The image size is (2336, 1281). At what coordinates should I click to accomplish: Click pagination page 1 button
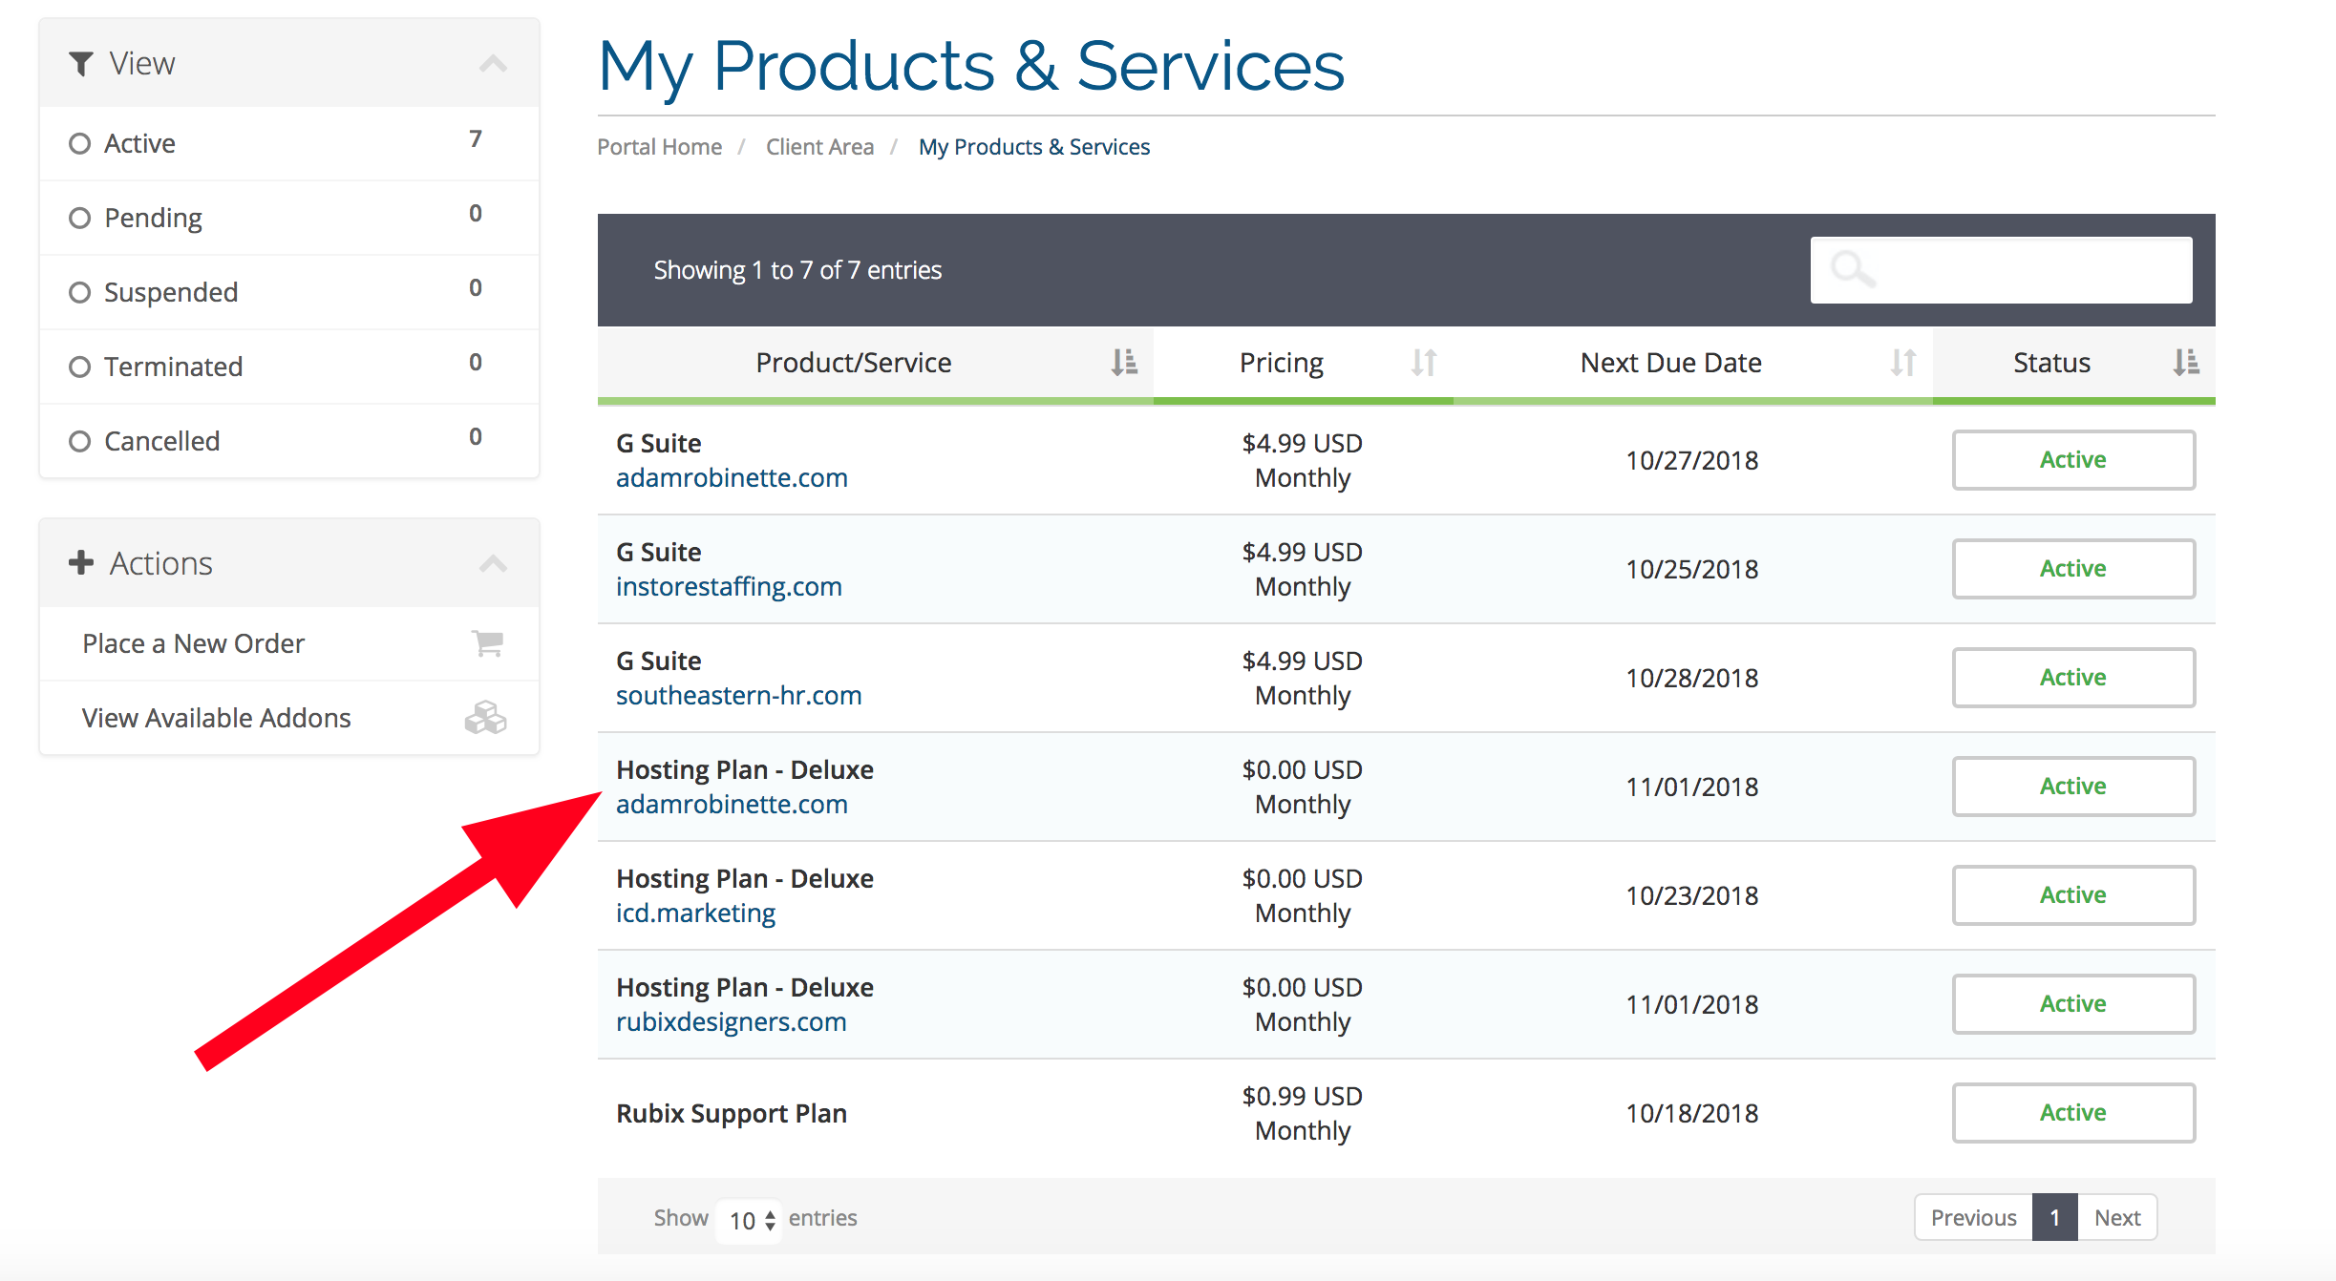pos(2055,1218)
